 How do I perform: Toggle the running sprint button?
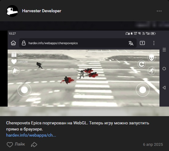152,71
